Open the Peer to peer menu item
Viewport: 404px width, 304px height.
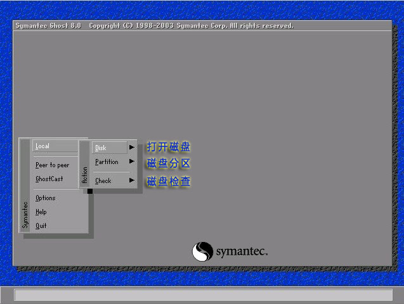click(52, 165)
